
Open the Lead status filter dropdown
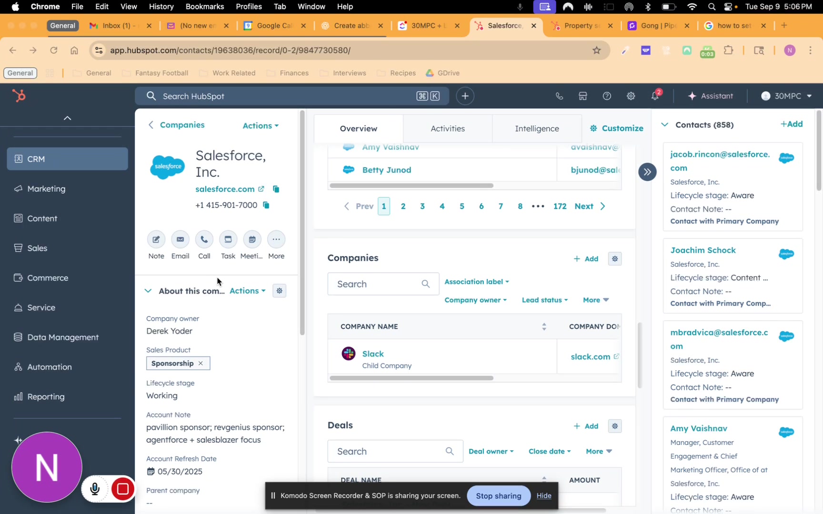(545, 300)
